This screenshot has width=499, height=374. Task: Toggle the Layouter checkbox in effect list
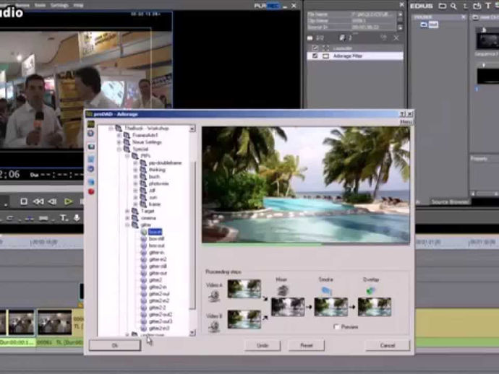pyautogui.click(x=315, y=48)
